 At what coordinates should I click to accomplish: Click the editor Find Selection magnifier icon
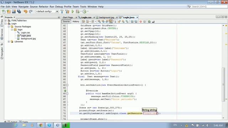tap(99, 22)
